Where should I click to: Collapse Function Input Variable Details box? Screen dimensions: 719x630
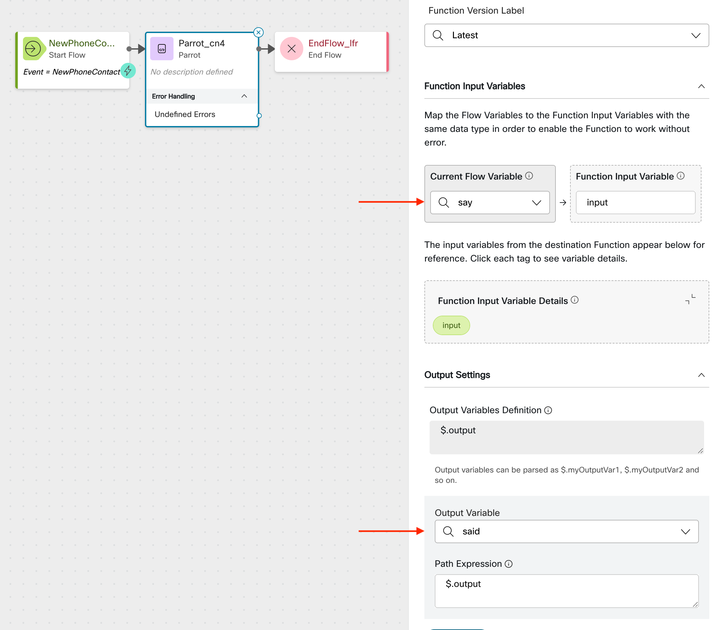point(690,299)
